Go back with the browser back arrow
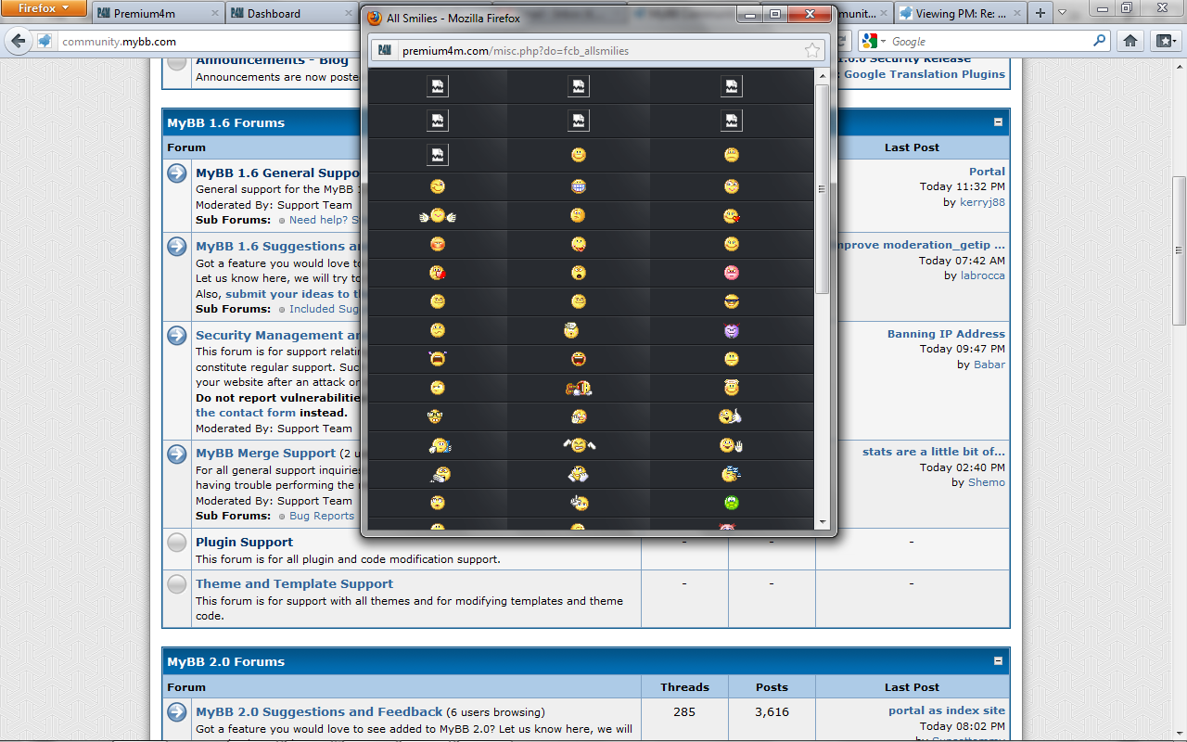Viewport: 1187px width, 742px height. 19,41
